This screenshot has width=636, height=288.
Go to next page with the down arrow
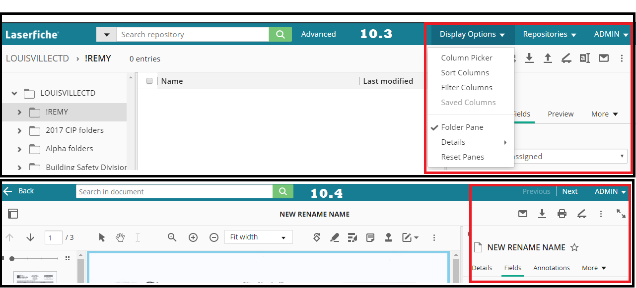pyautogui.click(x=30, y=237)
